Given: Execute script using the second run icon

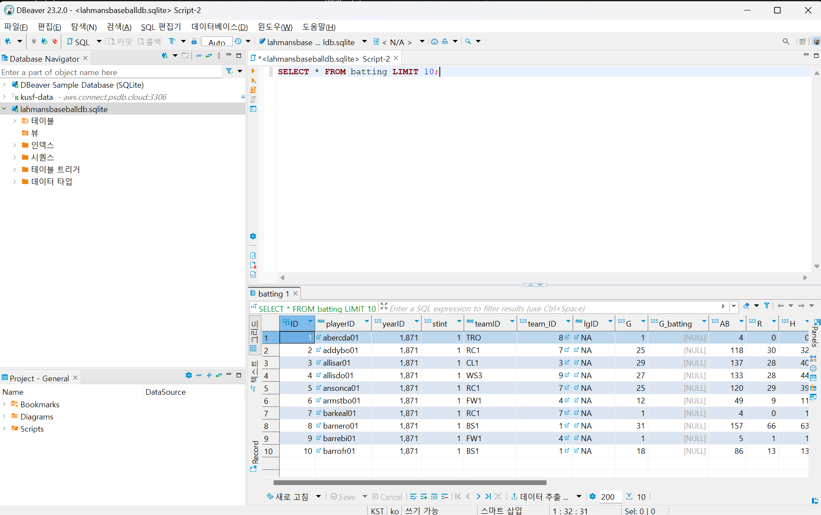Looking at the screenshot, I should [x=254, y=81].
